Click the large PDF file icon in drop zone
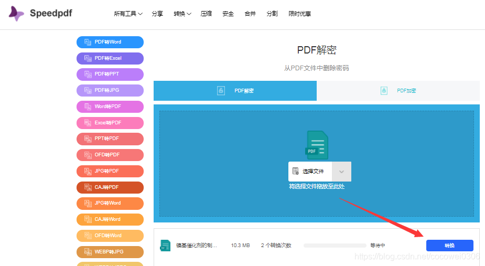The width and height of the screenshot is (485, 266). (317, 145)
